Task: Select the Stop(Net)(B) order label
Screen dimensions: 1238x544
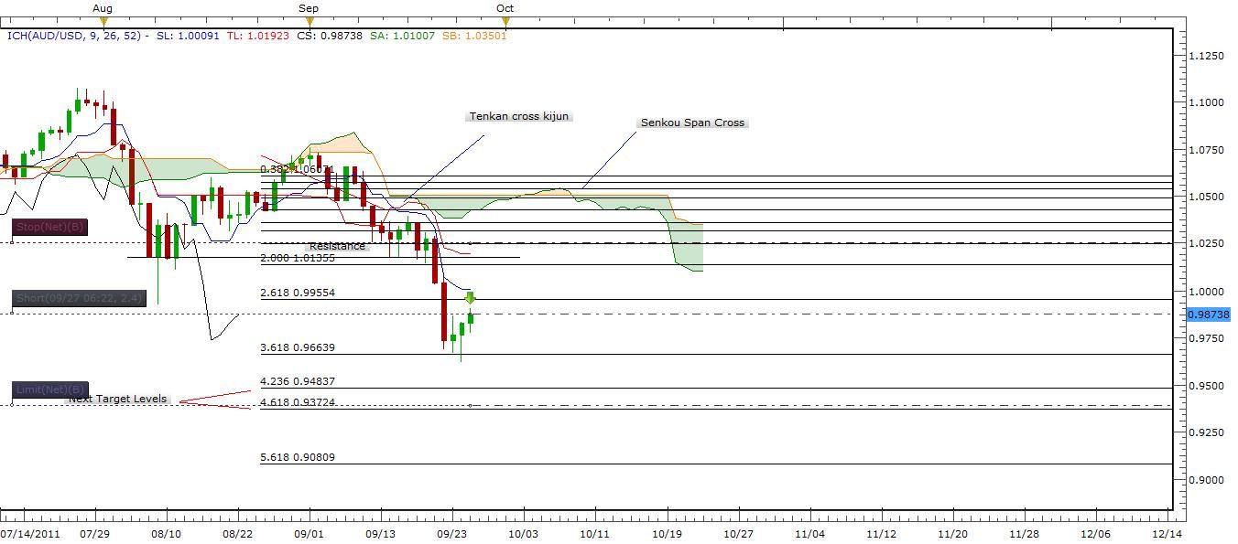Action: [49, 227]
